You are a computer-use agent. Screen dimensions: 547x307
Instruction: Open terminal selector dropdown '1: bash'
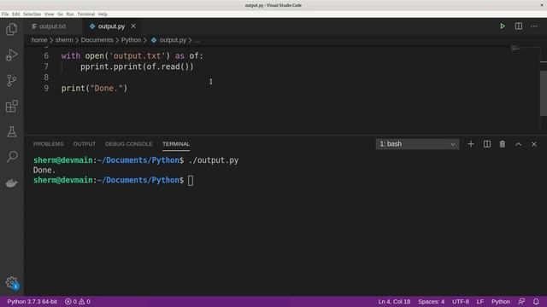coord(417,144)
